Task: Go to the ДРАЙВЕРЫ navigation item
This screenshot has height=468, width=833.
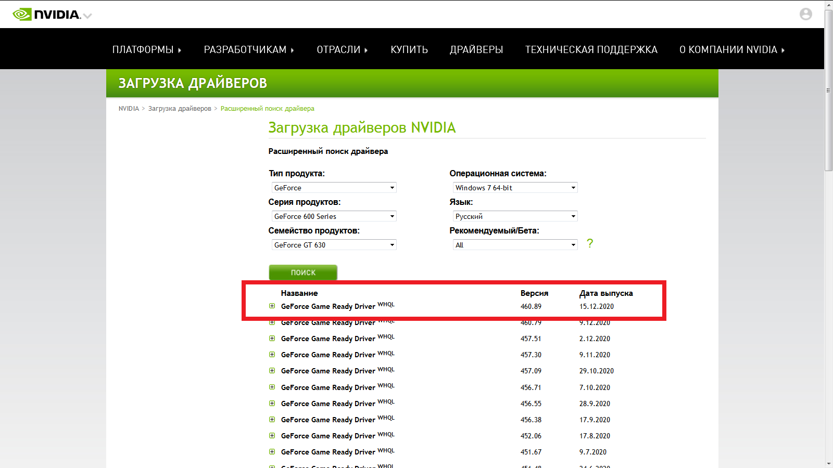Action: (476, 49)
